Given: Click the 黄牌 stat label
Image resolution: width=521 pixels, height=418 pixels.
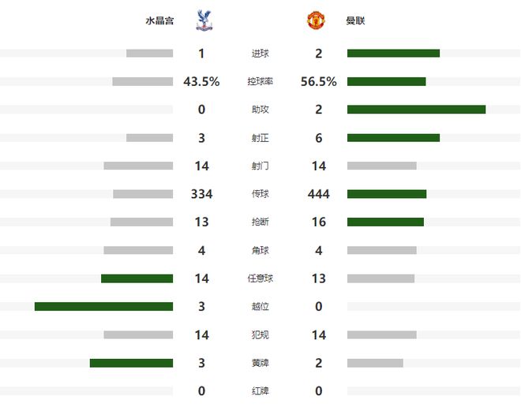Looking at the screenshot, I should [x=260, y=363].
